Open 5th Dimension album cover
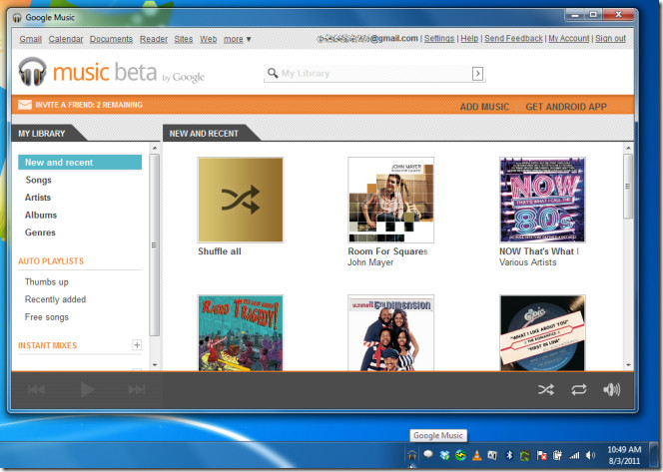The width and height of the screenshot is (663, 472). point(390,333)
